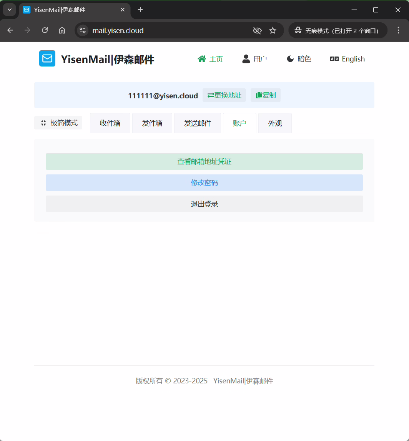Click the compress icon beside 极简模式
Viewport: 409px width, 441px height.
click(x=43, y=123)
